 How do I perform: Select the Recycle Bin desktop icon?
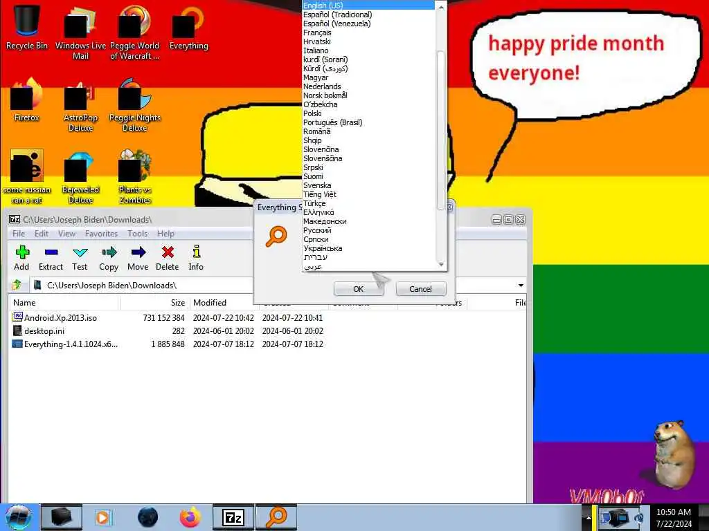(x=27, y=26)
